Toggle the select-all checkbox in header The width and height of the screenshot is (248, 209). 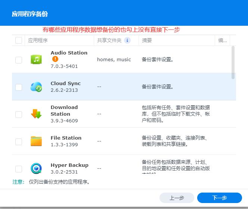click(19, 40)
